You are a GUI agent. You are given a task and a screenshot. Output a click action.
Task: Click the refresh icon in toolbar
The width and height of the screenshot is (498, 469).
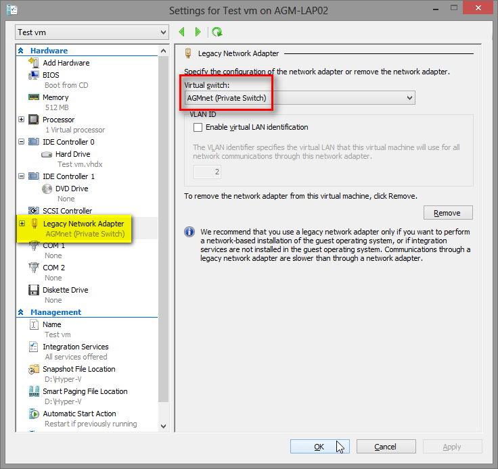click(x=217, y=32)
